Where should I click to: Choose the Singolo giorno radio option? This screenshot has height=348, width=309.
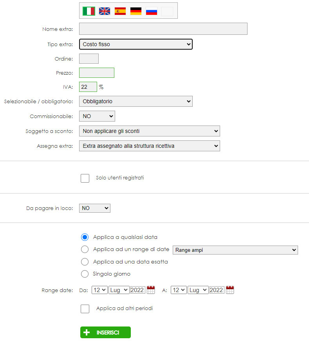(x=85, y=274)
